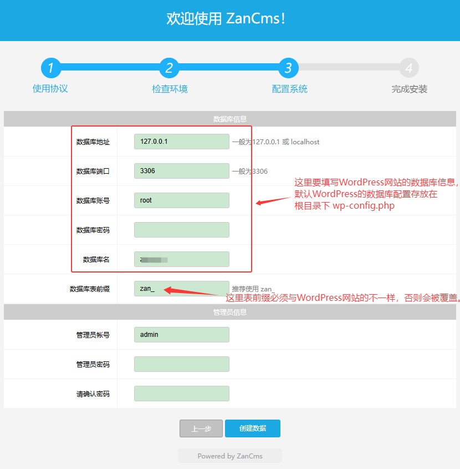The image size is (460, 469).
Task: Click the hint 一般为3306
Action: tap(250, 171)
